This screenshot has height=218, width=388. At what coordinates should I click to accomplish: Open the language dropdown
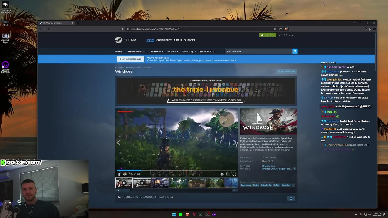coord(291,35)
